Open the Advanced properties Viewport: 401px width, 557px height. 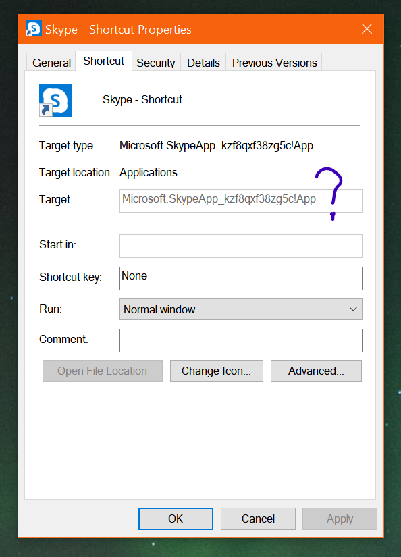316,371
